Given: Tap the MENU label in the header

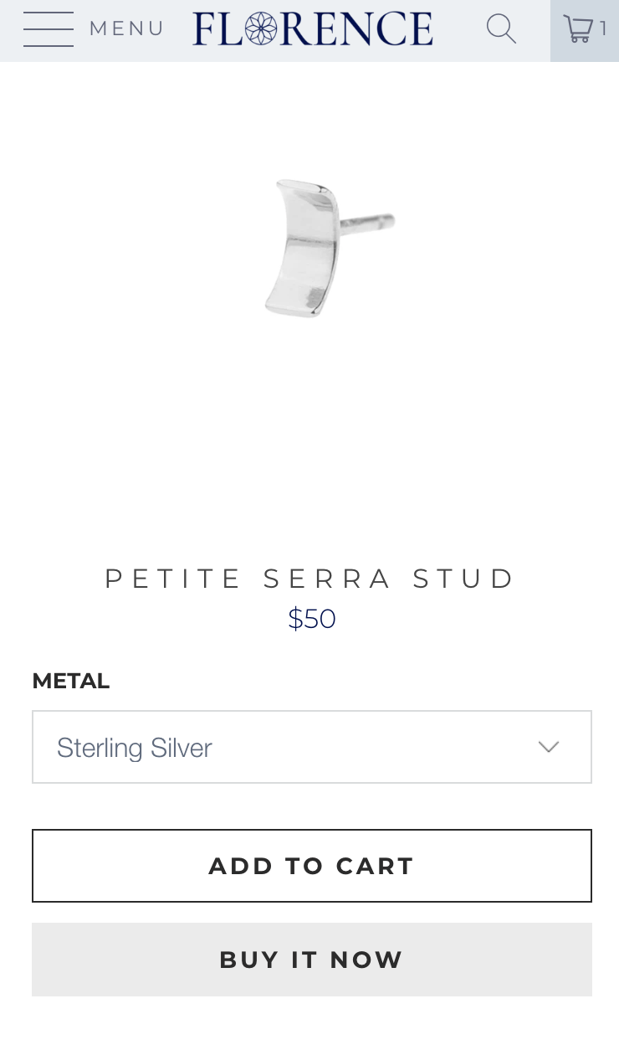Looking at the screenshot, I should click(x=127, y=29).
